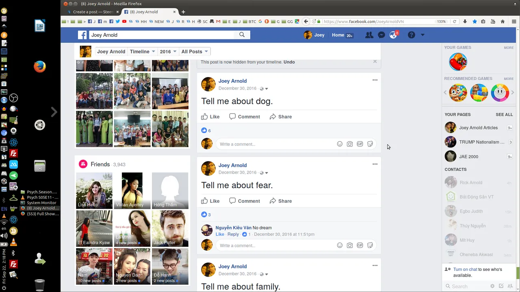Reload the page with refresh button
The height and width of the screenshot is (292, 520).
coord(455,21)
